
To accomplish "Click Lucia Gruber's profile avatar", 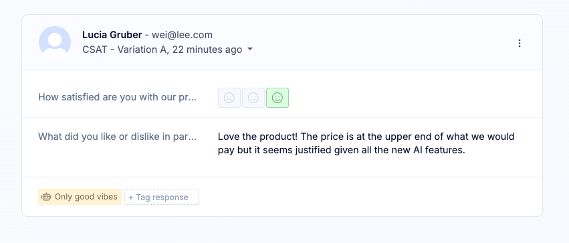I will click(x=55, y=42).
